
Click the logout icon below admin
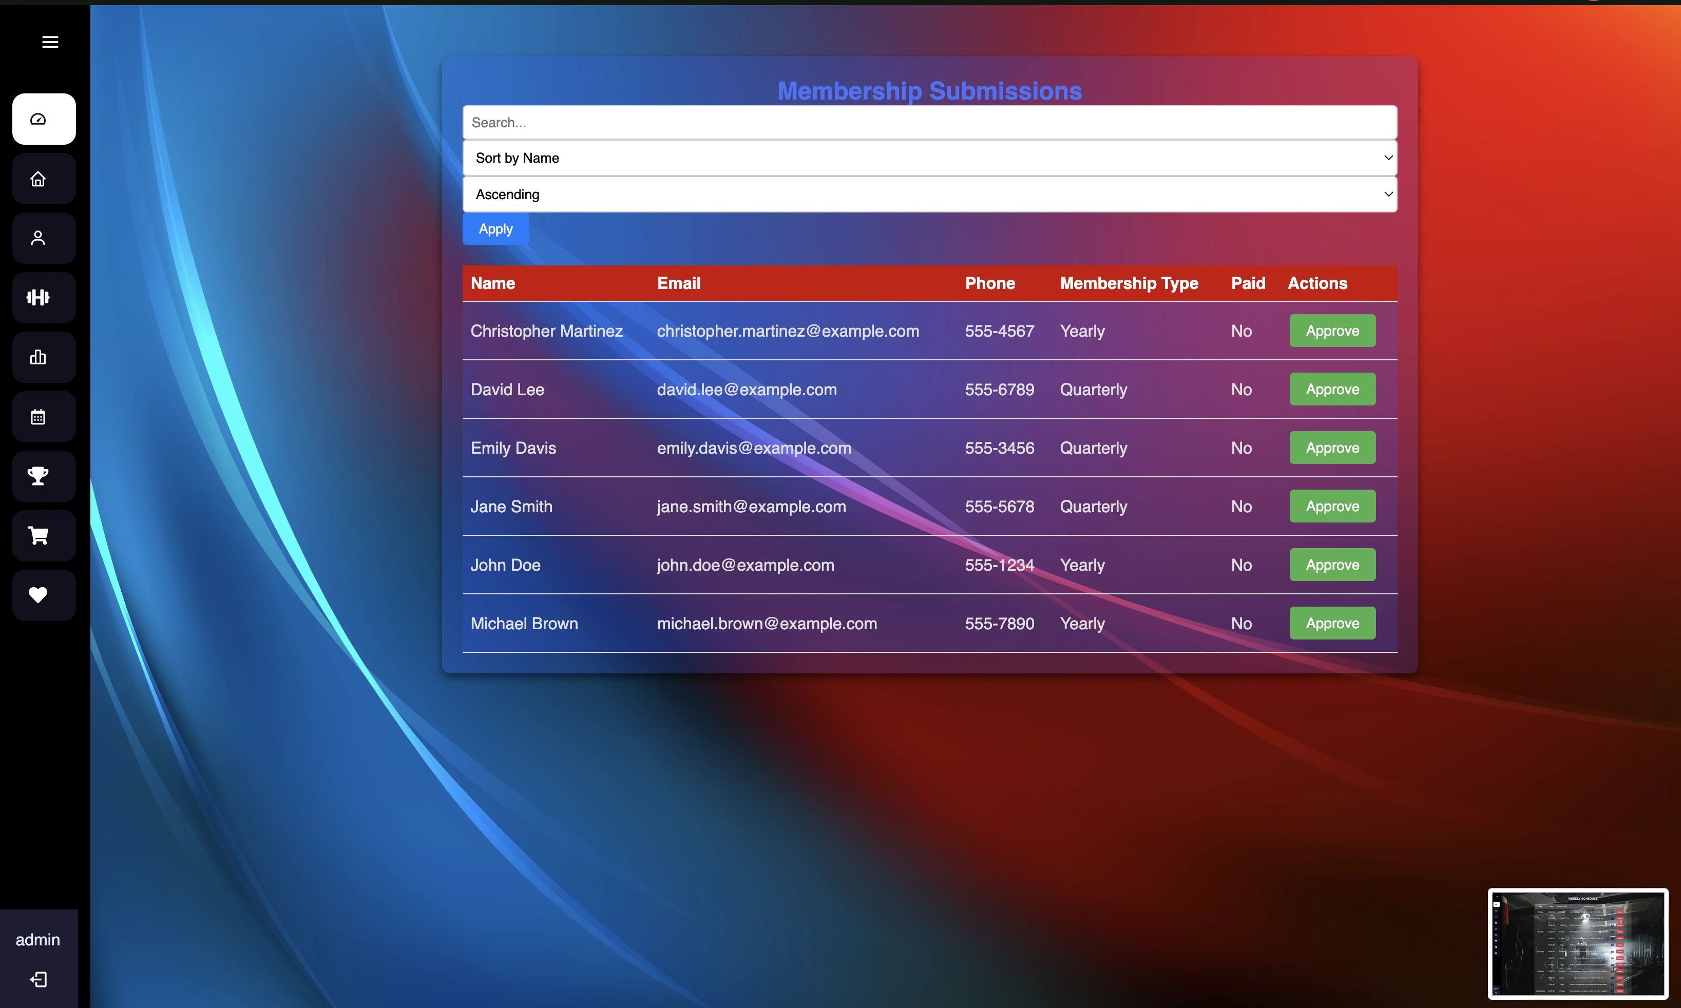[x=39, y=979]
